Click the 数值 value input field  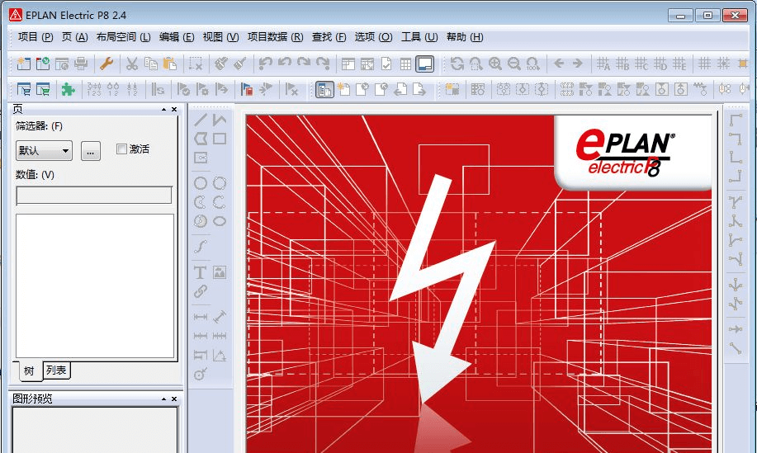[94, 196]
